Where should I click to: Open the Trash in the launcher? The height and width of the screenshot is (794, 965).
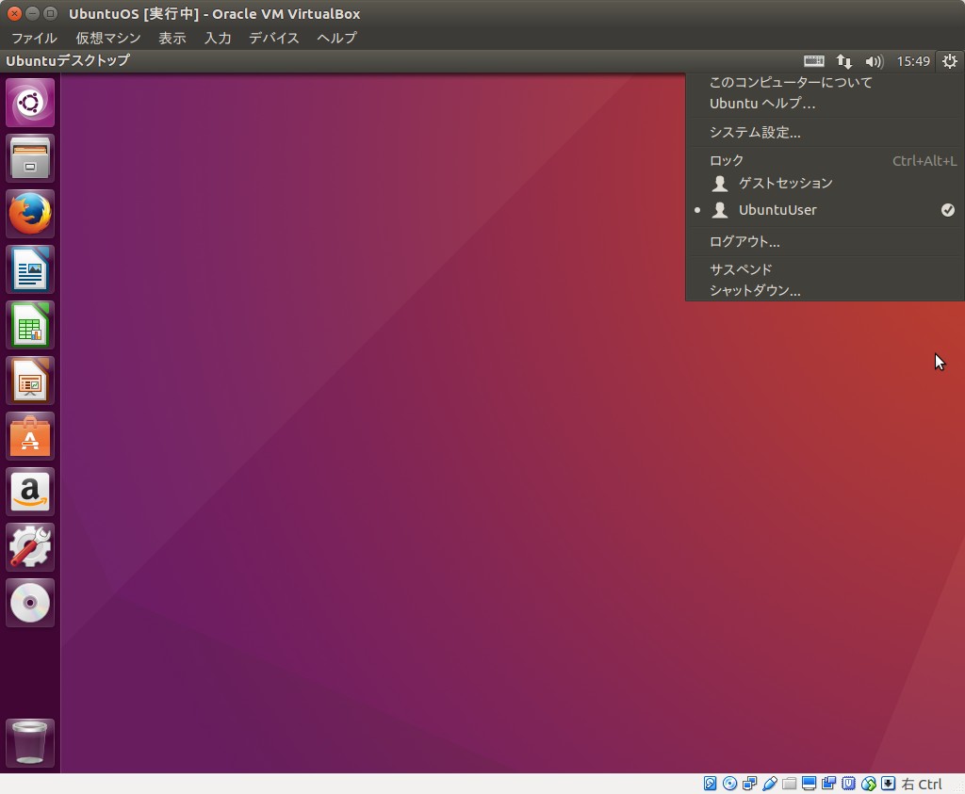(x=30, y=743)
